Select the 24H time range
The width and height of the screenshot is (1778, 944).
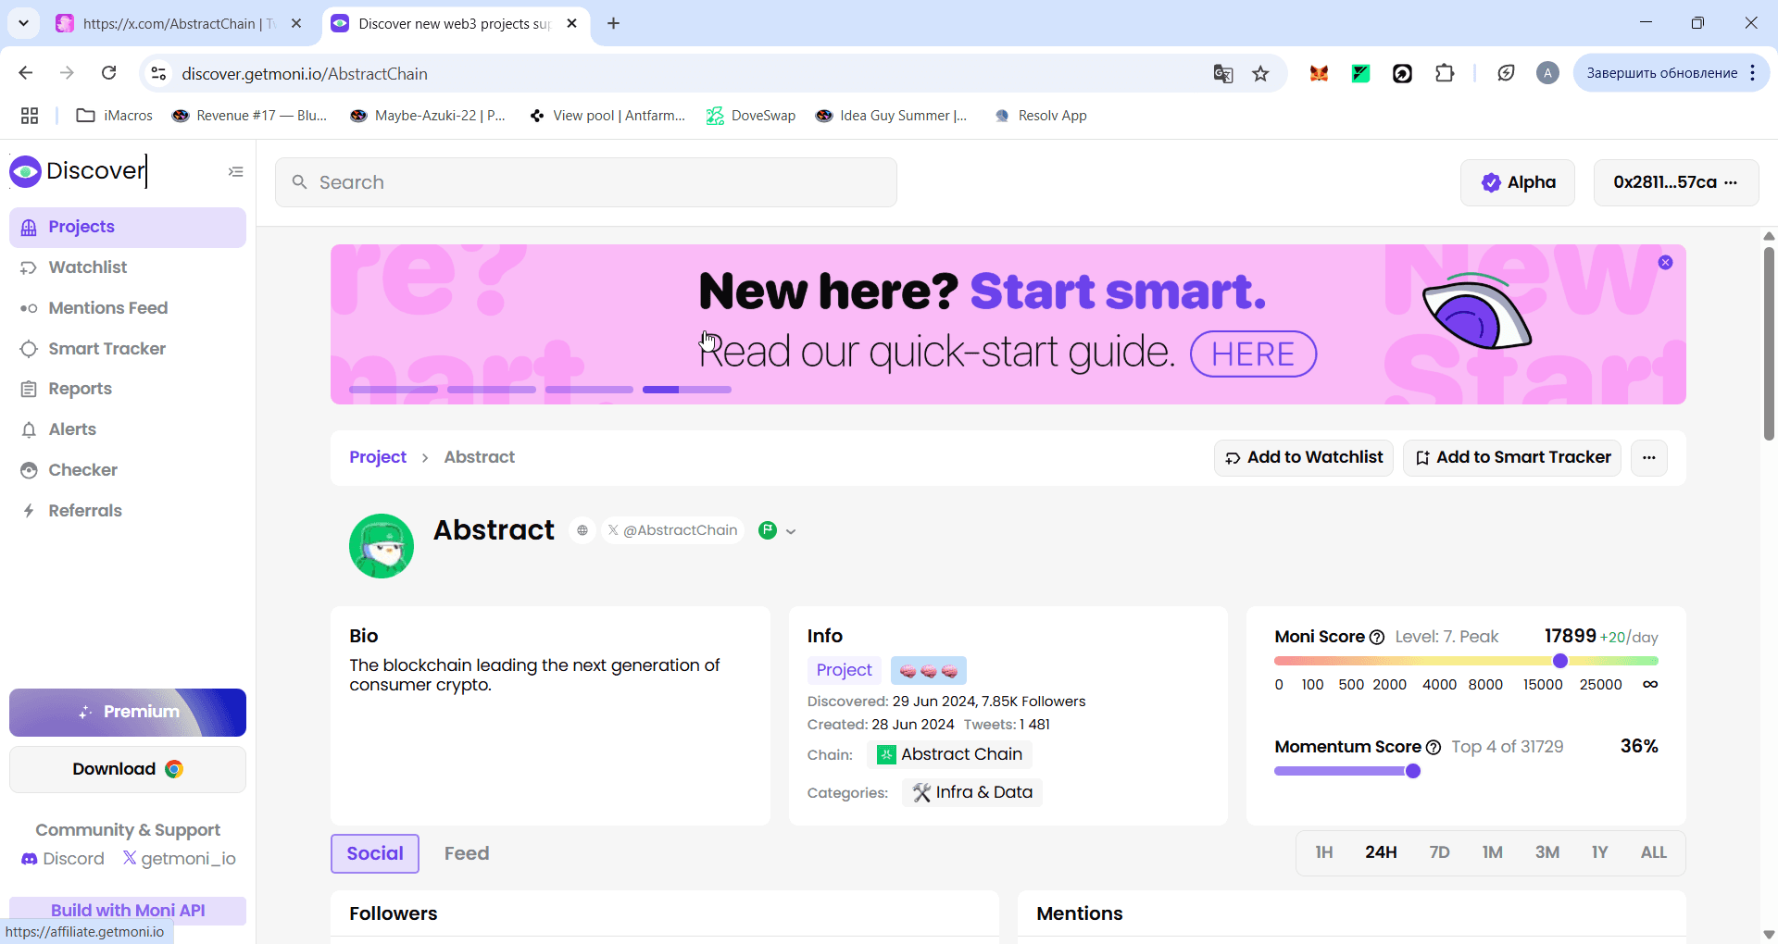point(1381,853)
